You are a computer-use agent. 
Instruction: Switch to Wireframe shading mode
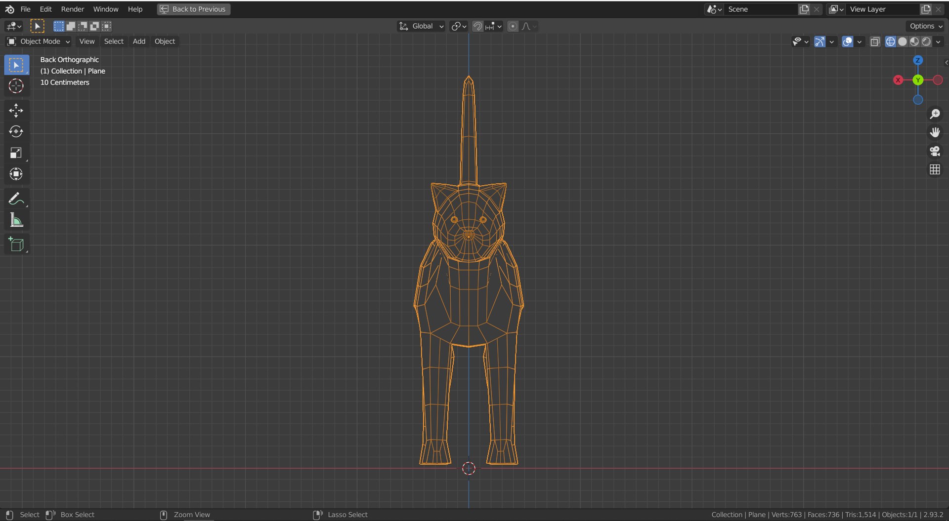click(890, 41)
